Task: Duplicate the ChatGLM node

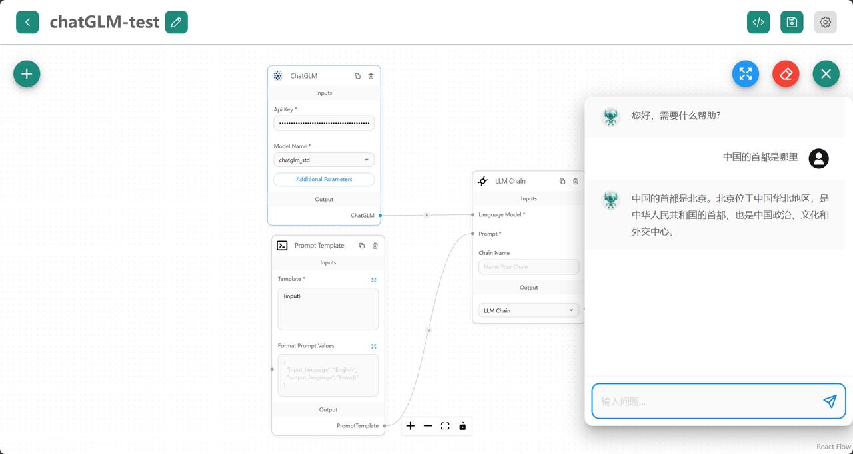Action: [x=357, y=76]
